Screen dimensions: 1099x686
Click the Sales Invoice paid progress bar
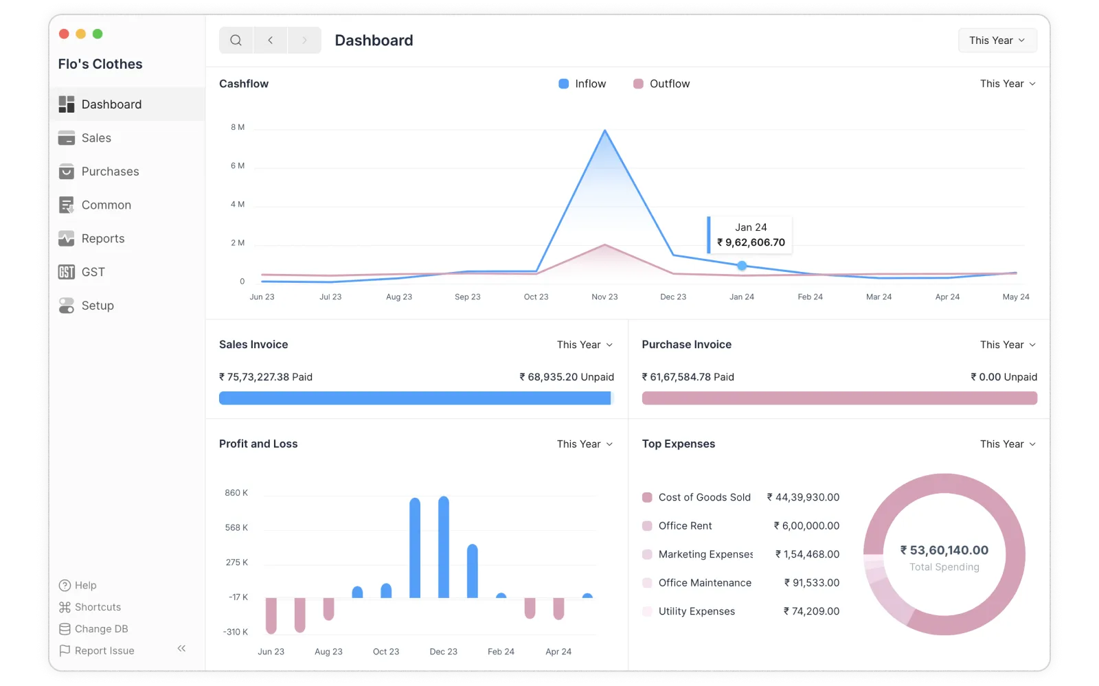(414, 398)
